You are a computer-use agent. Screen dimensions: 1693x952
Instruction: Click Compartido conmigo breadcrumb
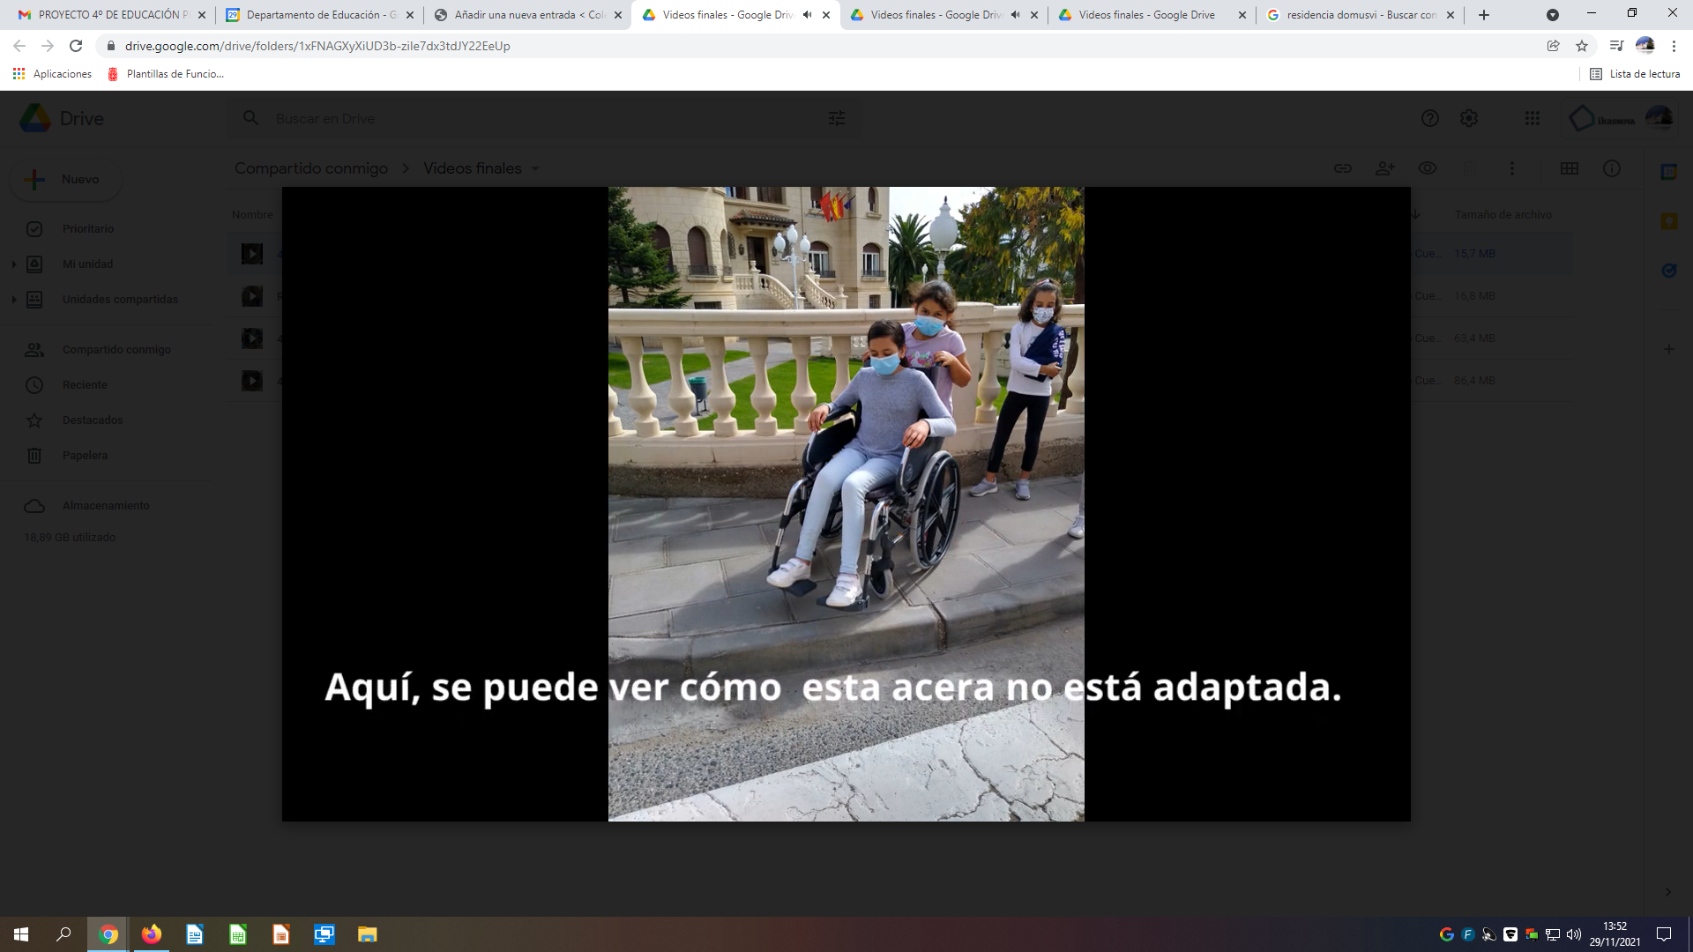(x=311, y=168)
